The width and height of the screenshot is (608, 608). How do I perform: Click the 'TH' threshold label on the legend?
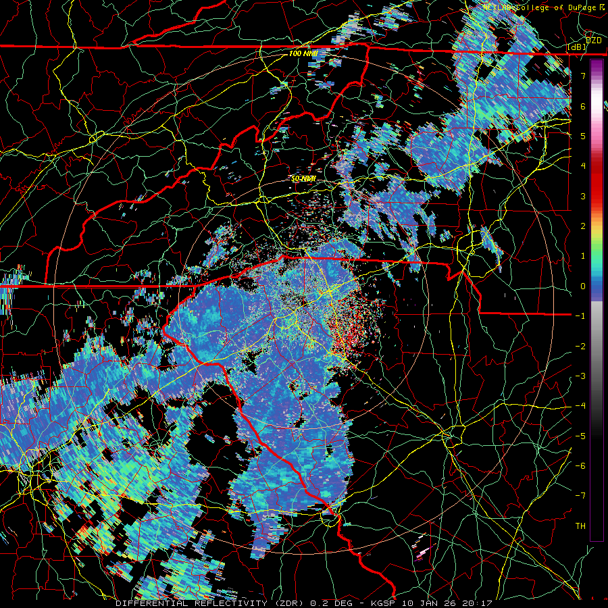tap(580, 526)
